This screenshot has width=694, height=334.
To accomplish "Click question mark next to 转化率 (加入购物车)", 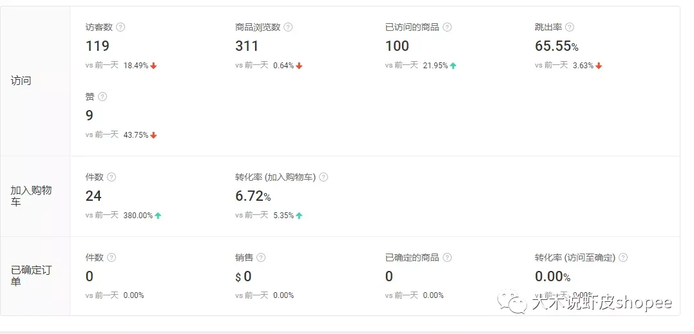I will pyautogui.click(x=323, y=177).
